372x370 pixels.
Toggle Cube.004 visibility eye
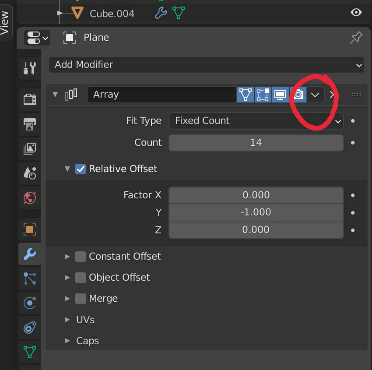tap(356, 12)
